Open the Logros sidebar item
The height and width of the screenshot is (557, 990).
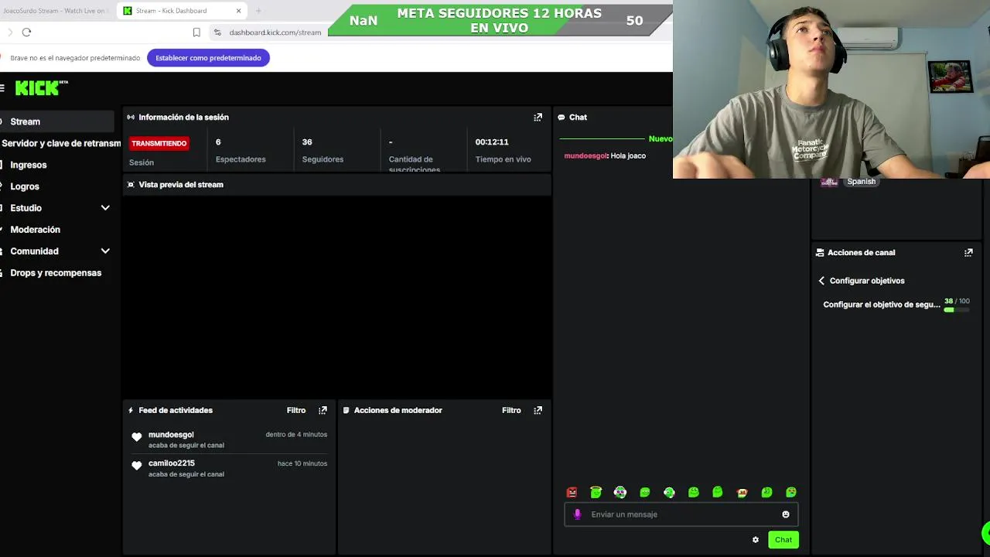coord(25,186)
